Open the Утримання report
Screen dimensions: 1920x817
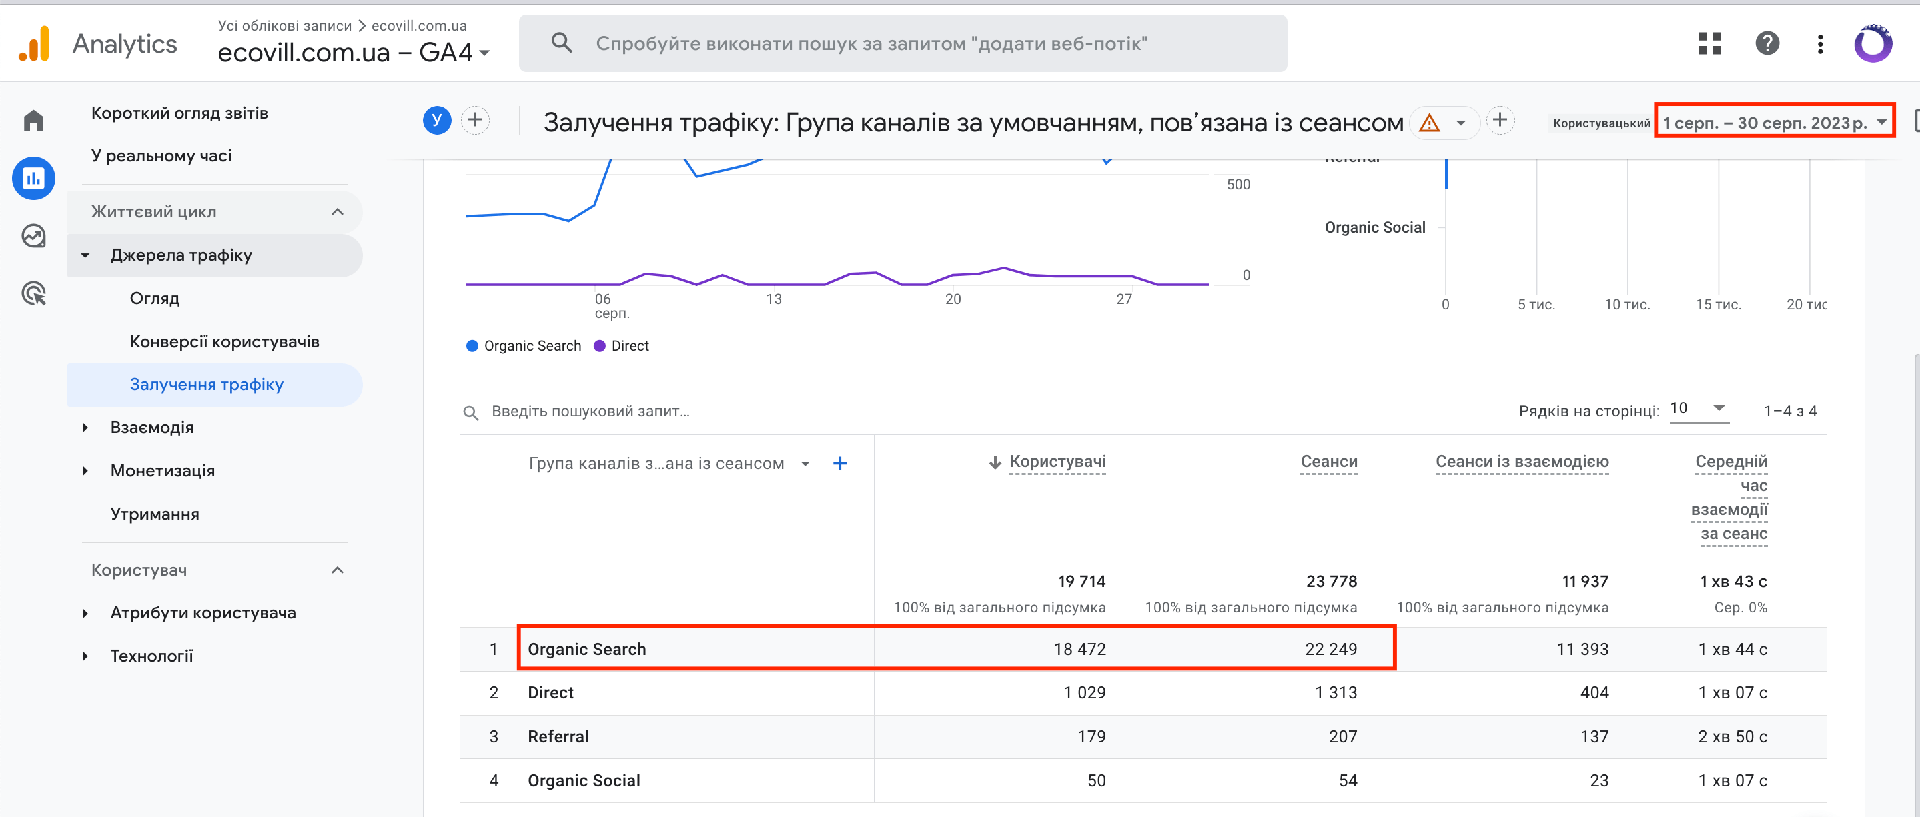click(x=154, y=514)
